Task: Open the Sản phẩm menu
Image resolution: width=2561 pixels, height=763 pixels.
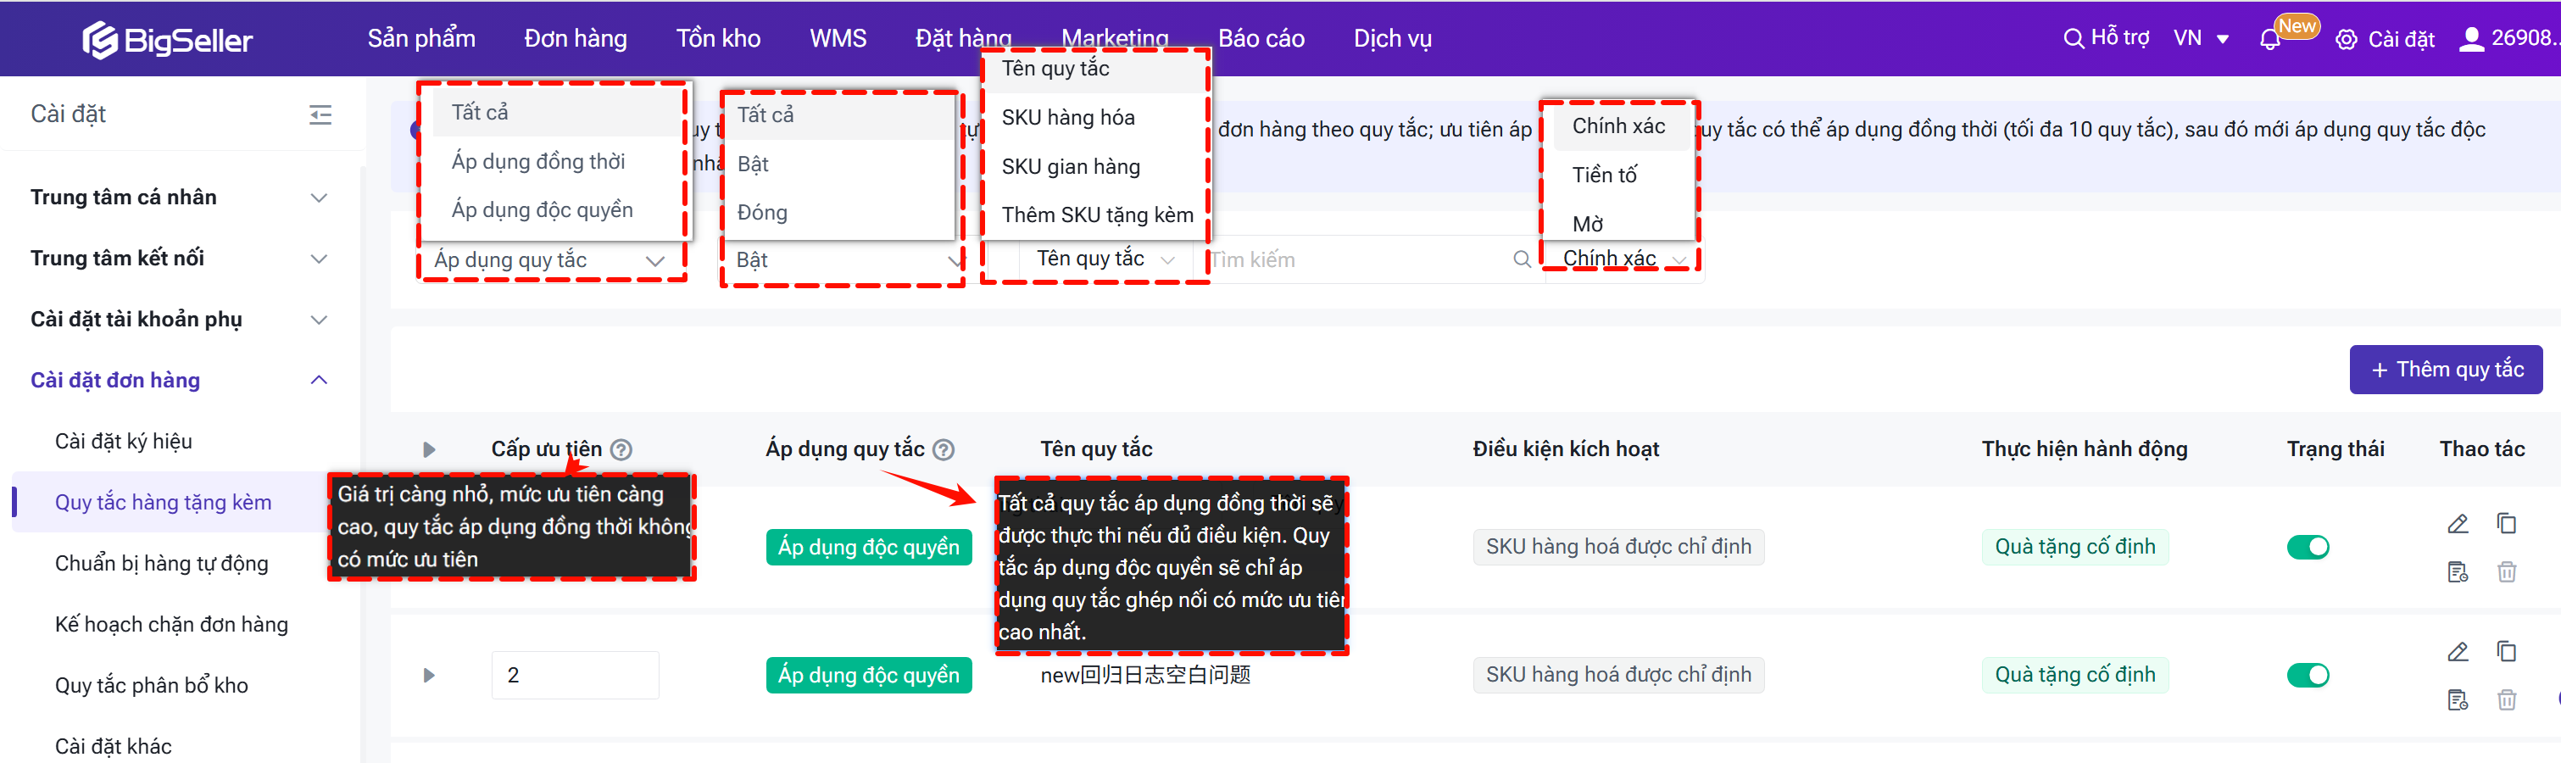Action: (x=421, y=39)
